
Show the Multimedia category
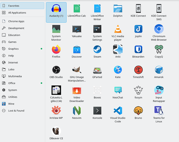pyautogui.click(x=15, y=76)
